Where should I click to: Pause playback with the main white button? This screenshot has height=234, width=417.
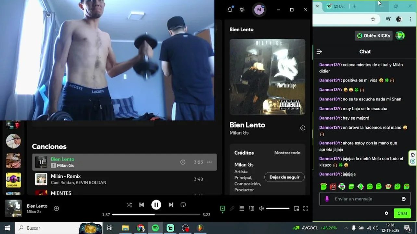click(156, 205)
